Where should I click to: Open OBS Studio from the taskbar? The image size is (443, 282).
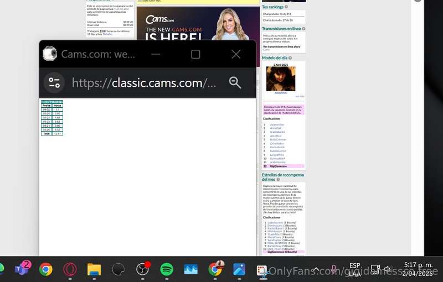coord(143,269)
